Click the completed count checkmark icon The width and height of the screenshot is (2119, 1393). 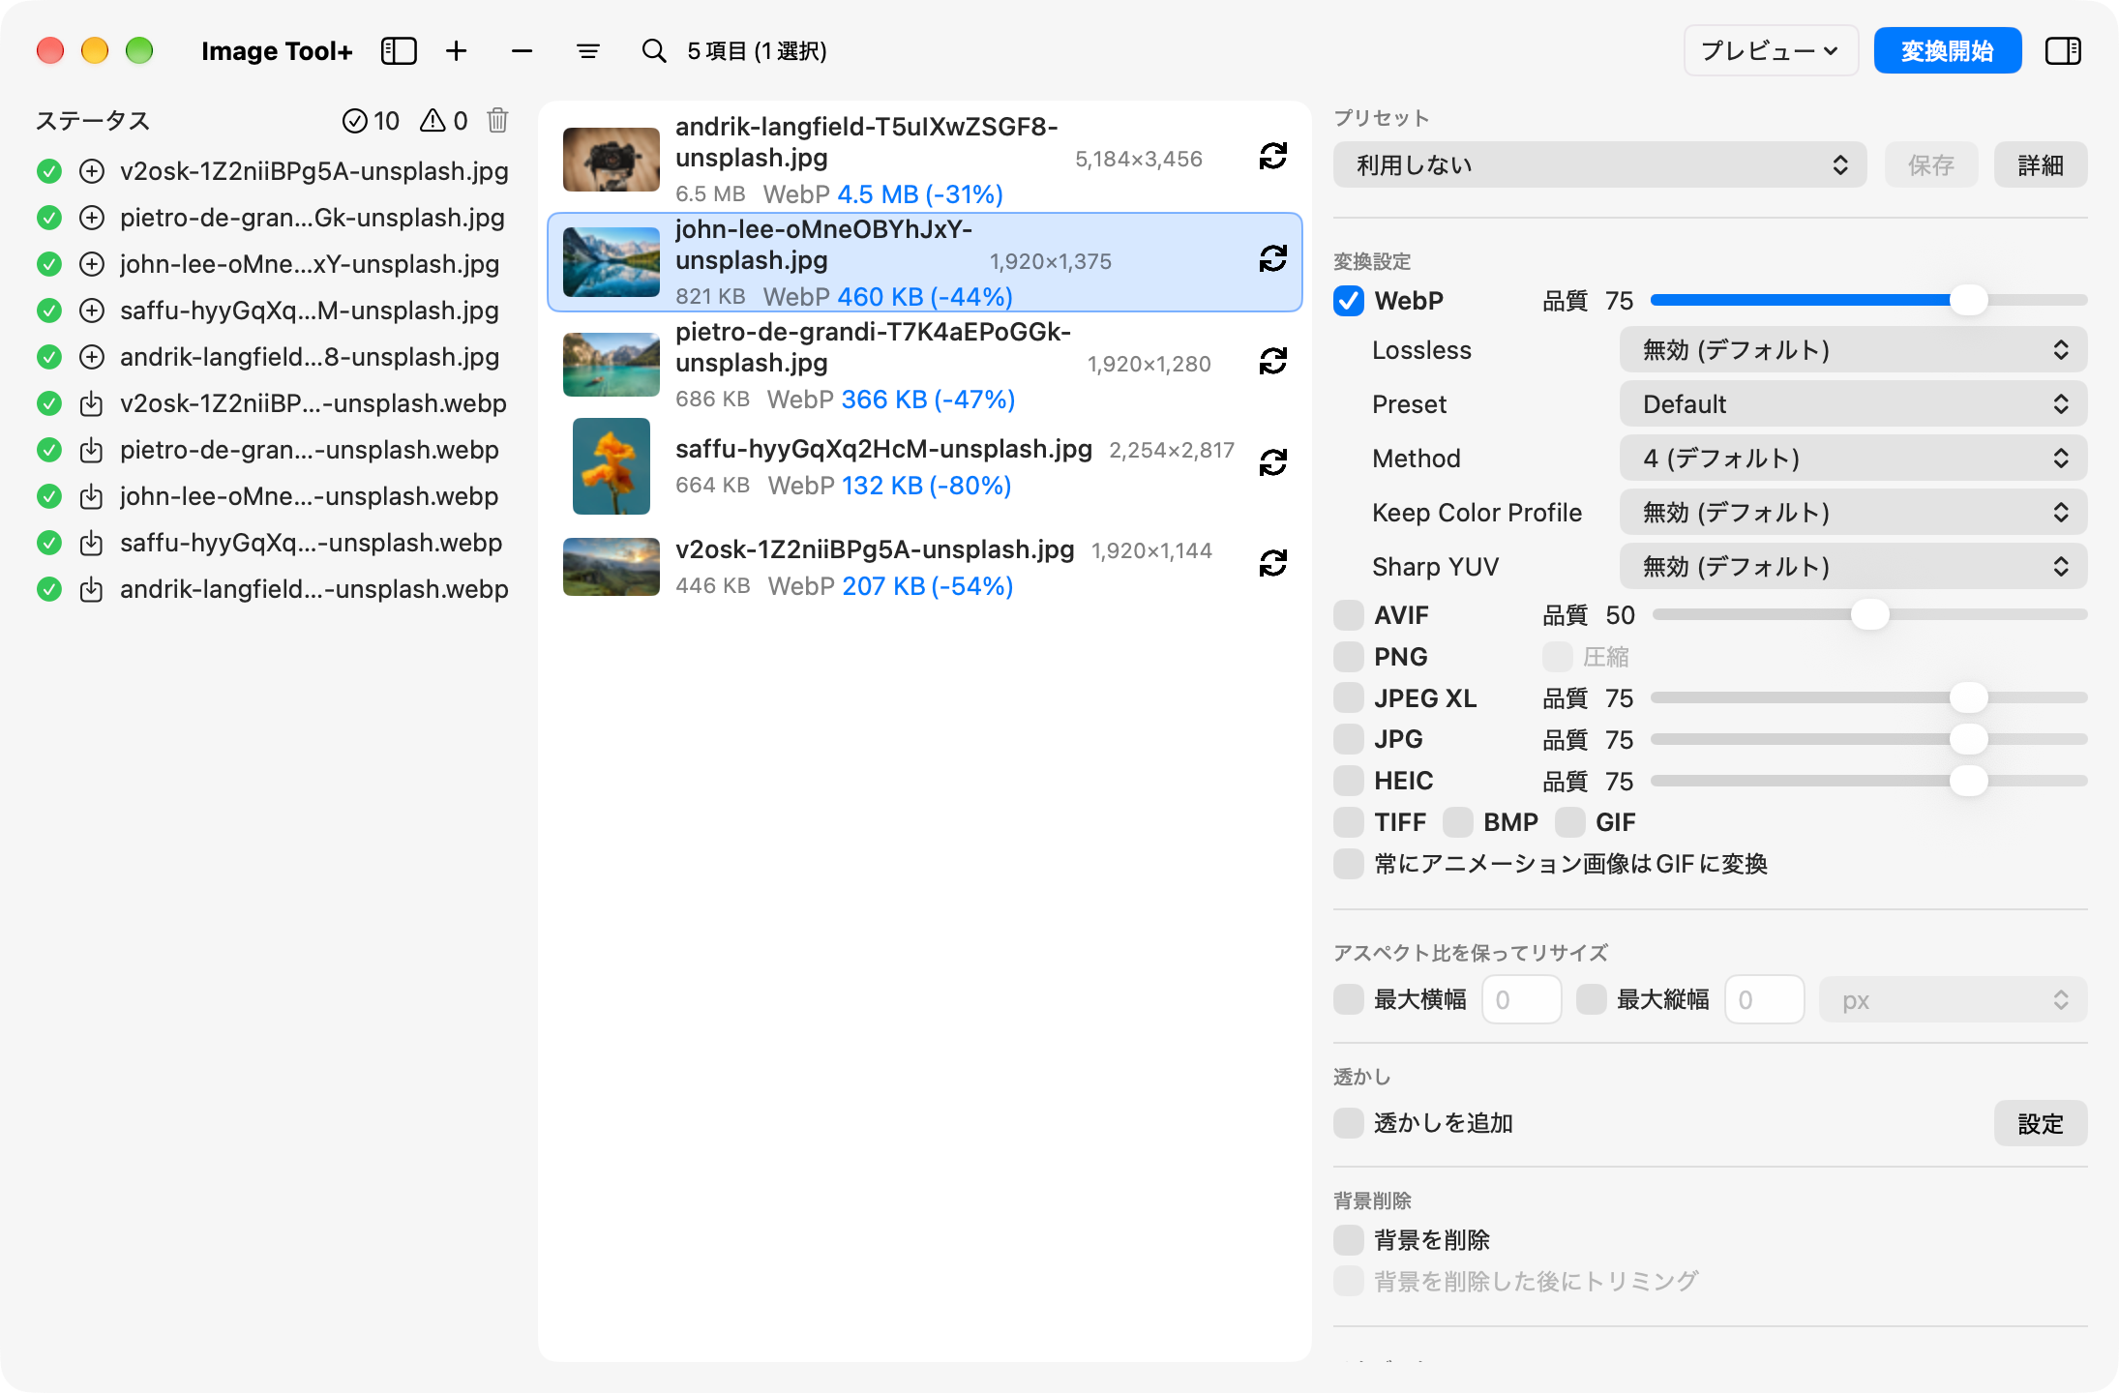click(355, 121)
